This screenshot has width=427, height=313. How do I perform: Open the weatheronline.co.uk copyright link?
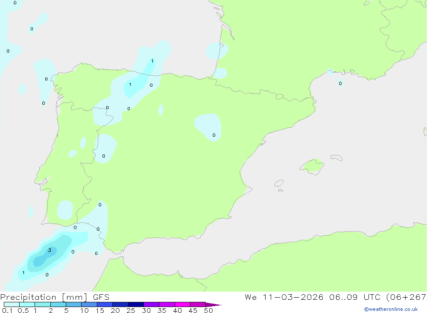coord(391,309)
